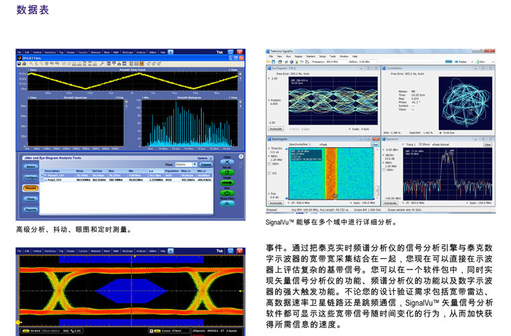Image resolution: width=511 pixels, height=336 pixels.
Task: Expand the dB/div setting in Spectrum pane
Action: click(x=383, y=155)
